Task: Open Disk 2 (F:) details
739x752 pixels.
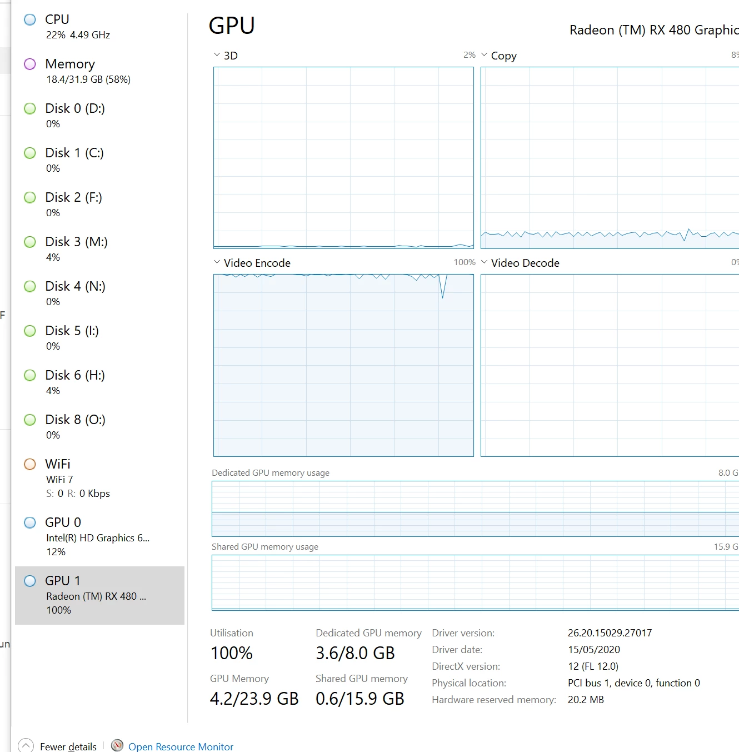Action: 100,205
